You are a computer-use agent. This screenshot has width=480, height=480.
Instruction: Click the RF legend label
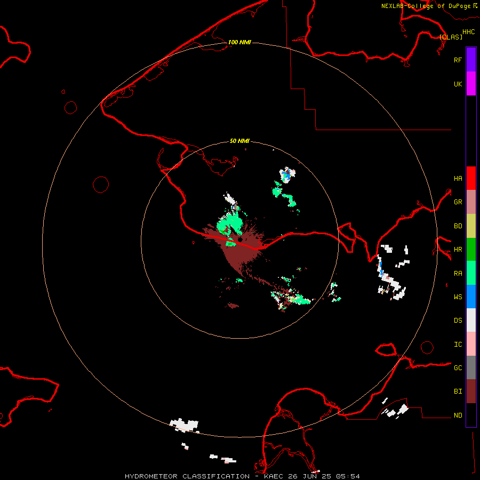(458, 60)
